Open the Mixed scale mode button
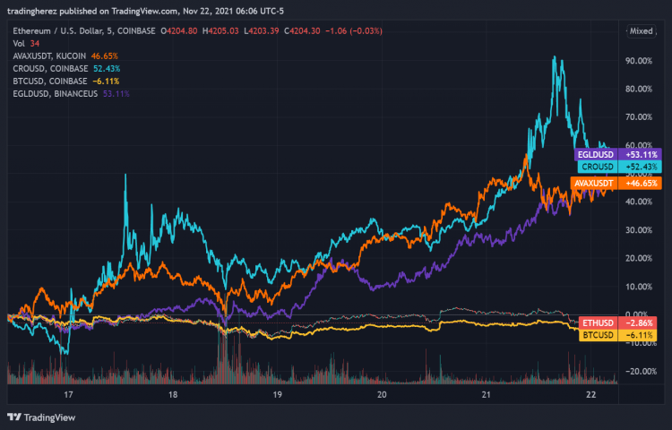The height and width of the screenshot is (430, 672). point(642,30)
